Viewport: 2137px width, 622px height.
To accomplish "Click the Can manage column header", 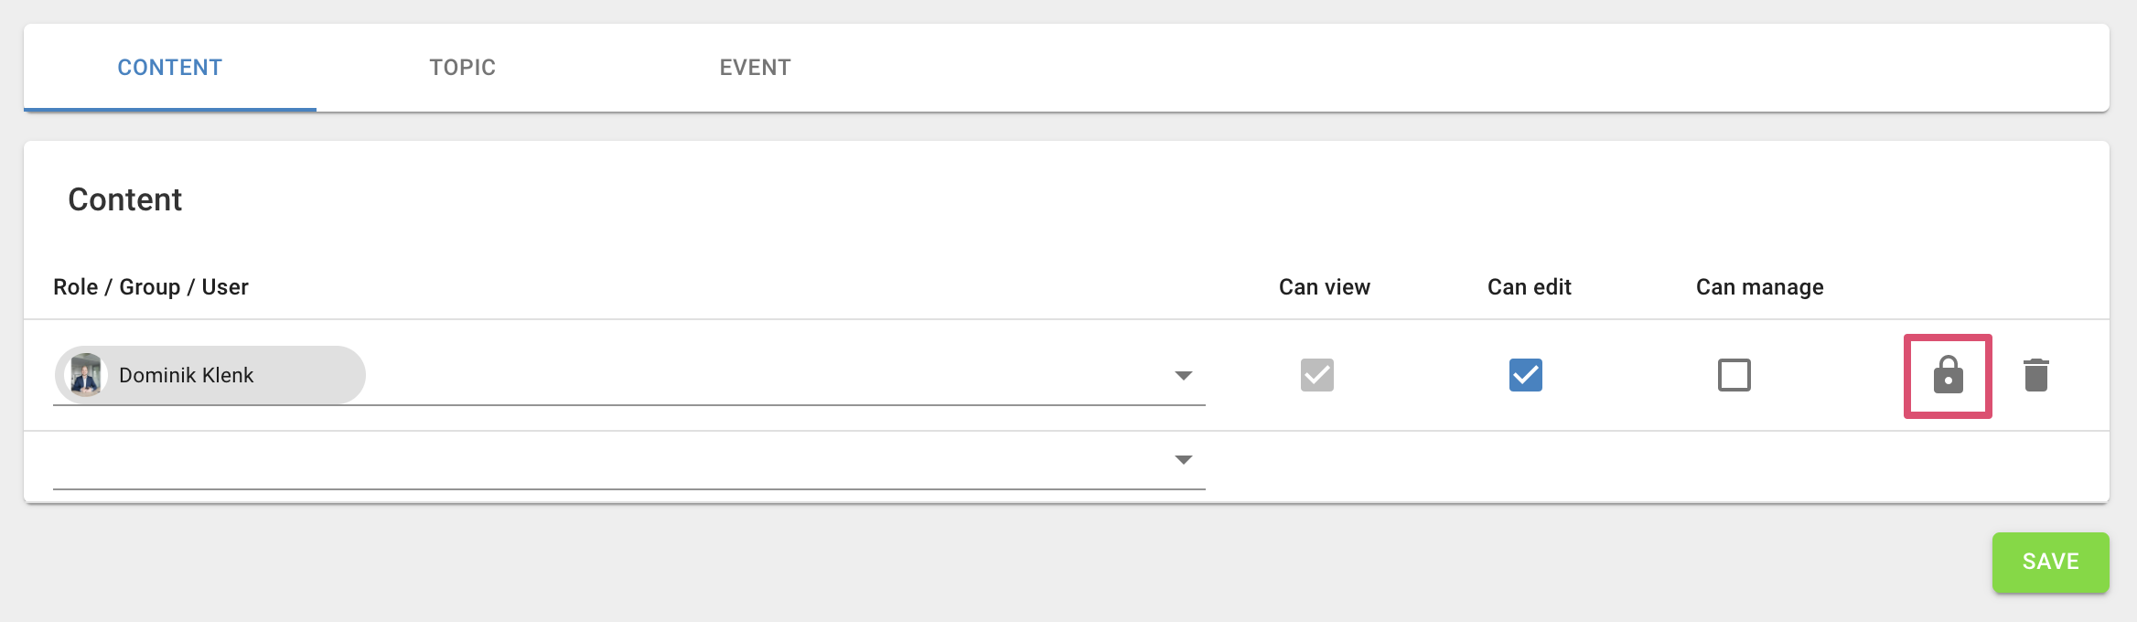I will tap(1759, 287).
